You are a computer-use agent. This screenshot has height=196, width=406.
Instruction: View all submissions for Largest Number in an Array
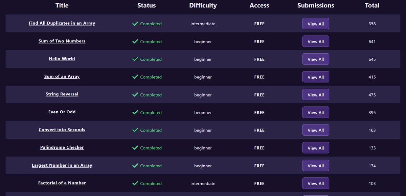[316, 166]
